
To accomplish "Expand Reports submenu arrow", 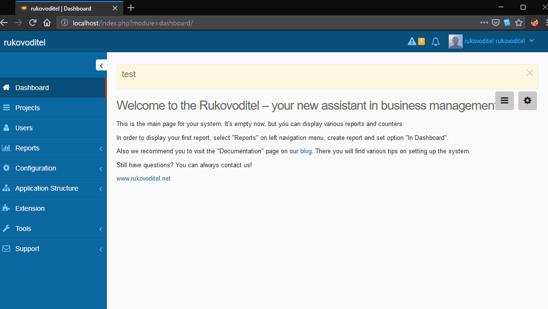I will click(101, 149).
